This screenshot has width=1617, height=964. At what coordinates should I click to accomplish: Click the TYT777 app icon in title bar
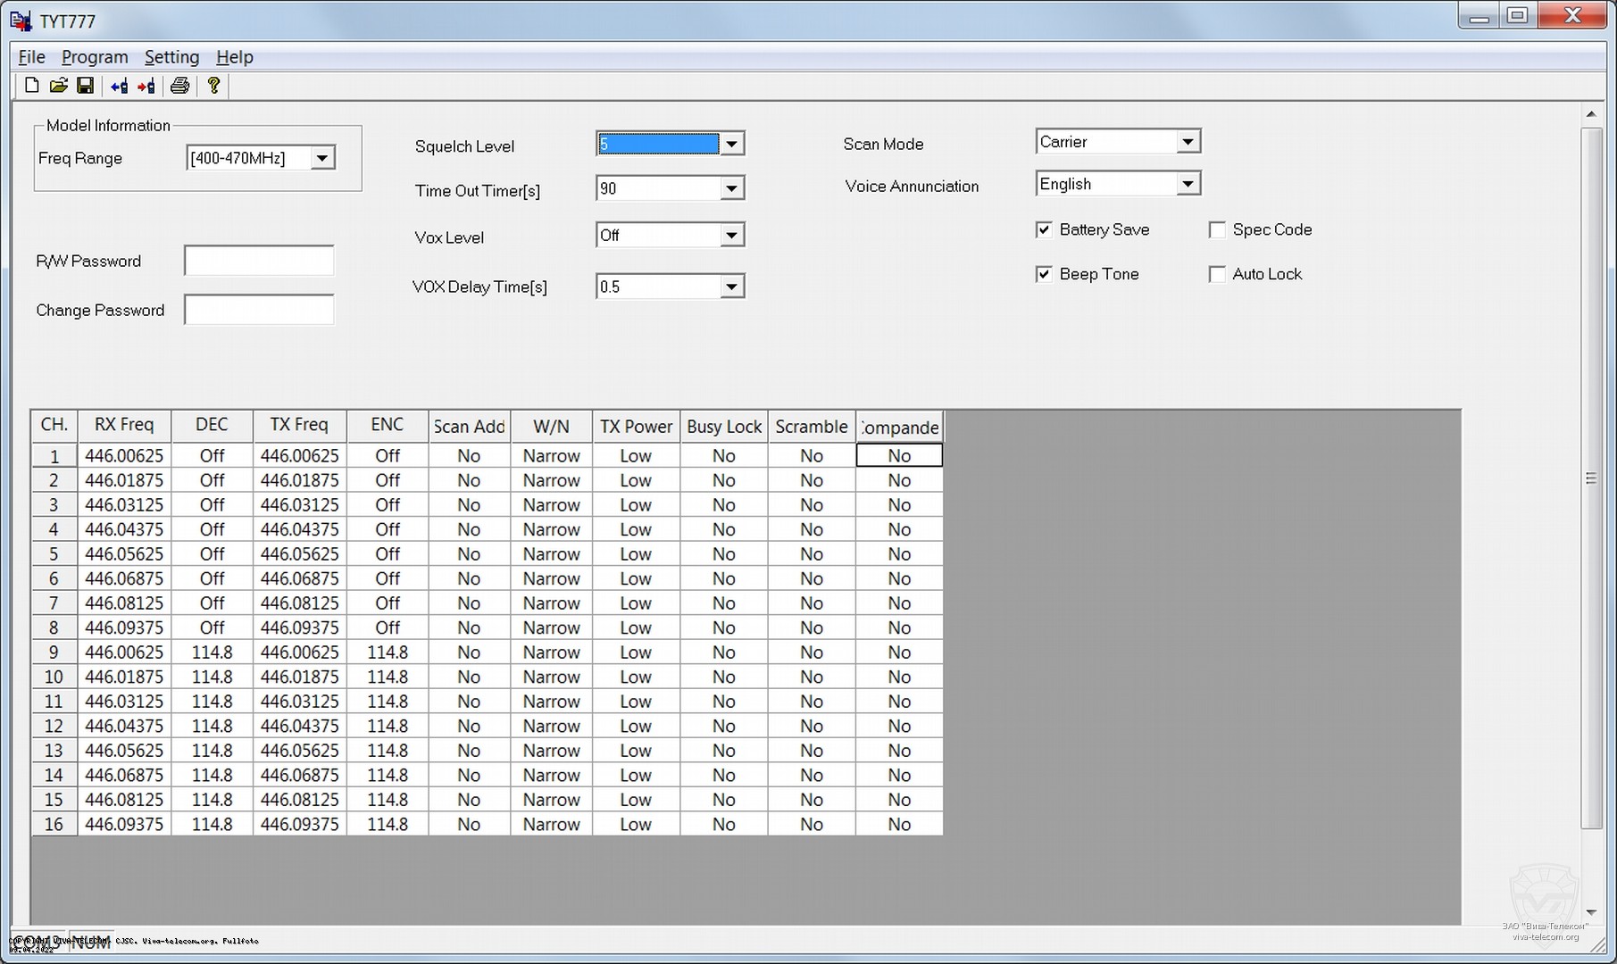coord(21,21)
